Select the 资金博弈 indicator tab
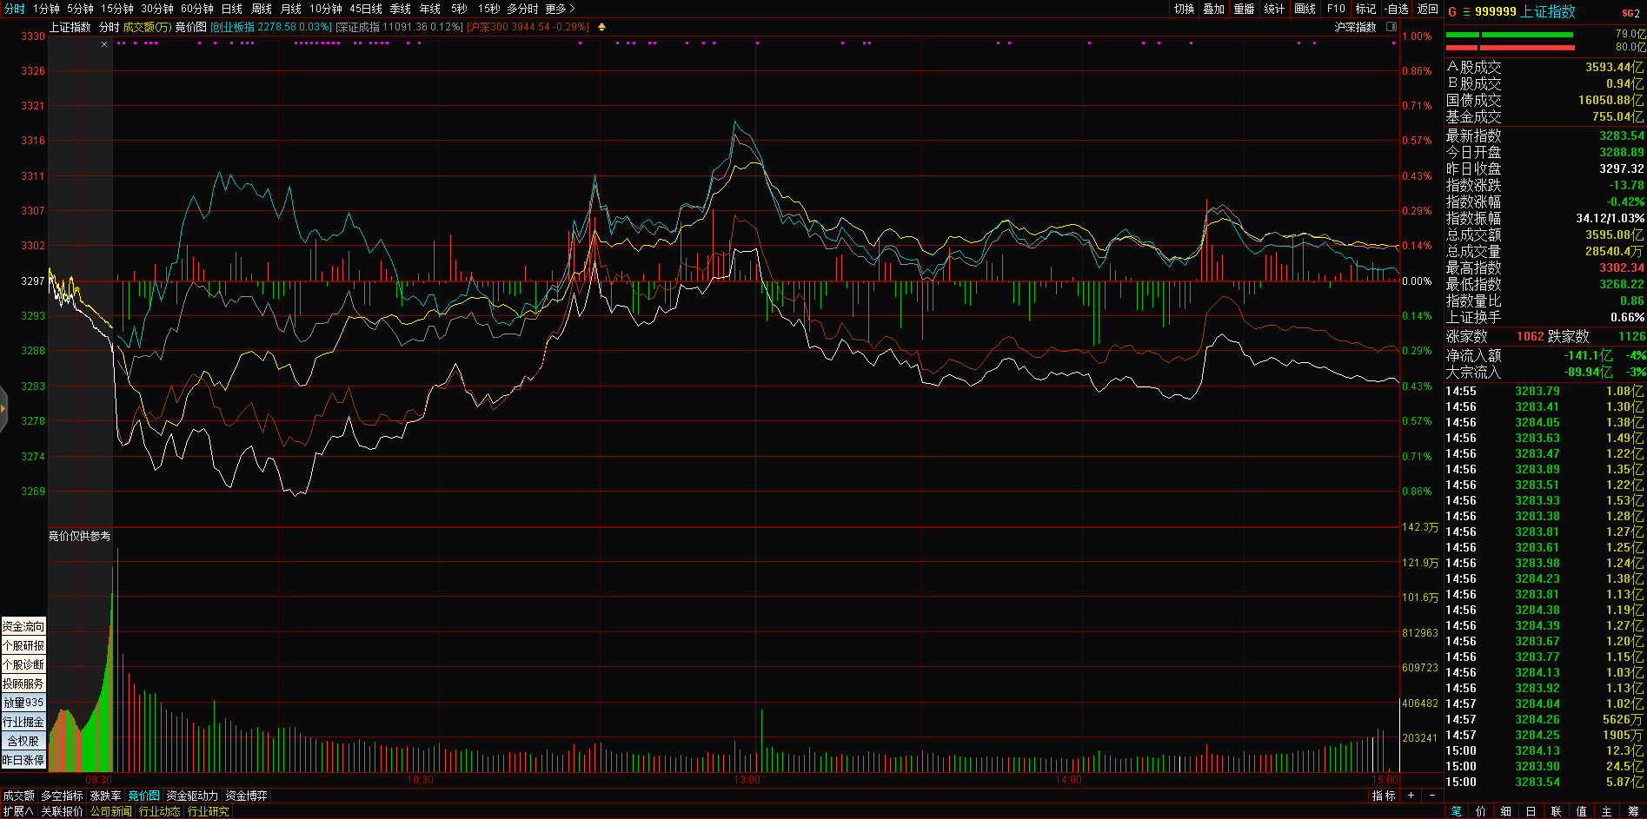1647x819 pixels. 246,796
